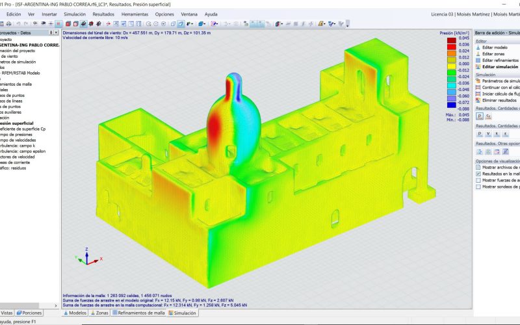Open the Edición menu
The width and height of the screenshot is (520, 325).
click(x=14, y=14)
